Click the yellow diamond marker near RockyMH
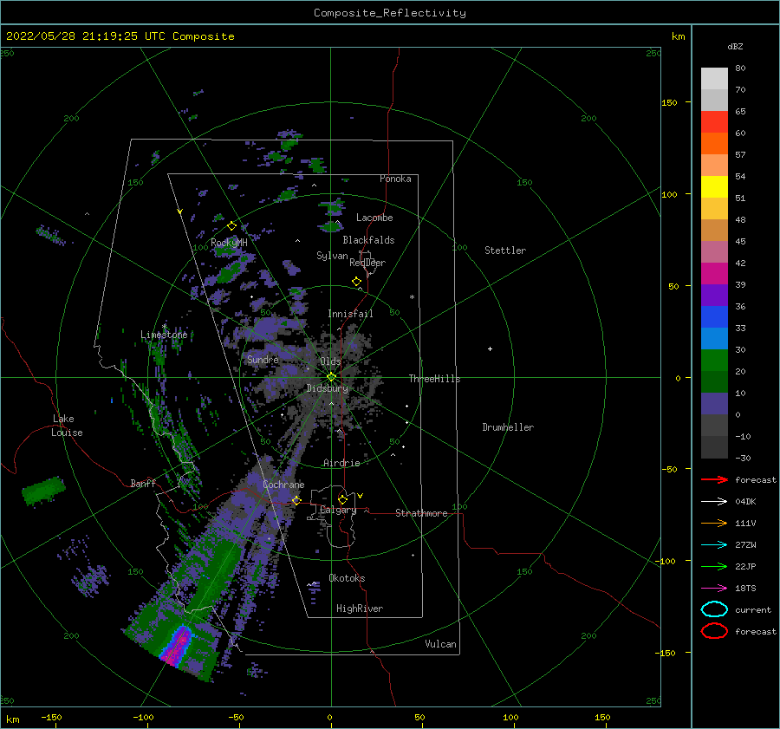This screenshot has height=729, width=780. pyautogui.click(x=231, y=226)
